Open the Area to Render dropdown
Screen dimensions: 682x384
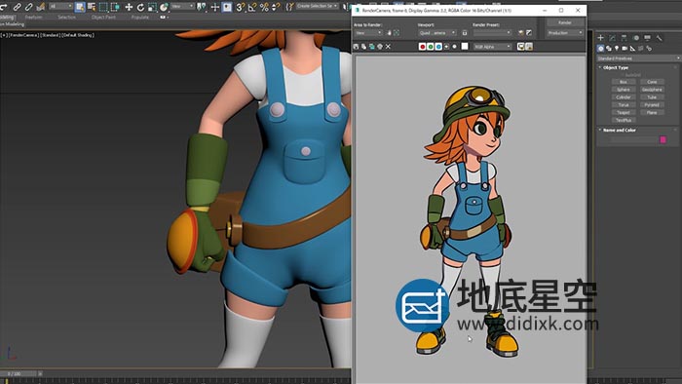click(x=368, y=33)
